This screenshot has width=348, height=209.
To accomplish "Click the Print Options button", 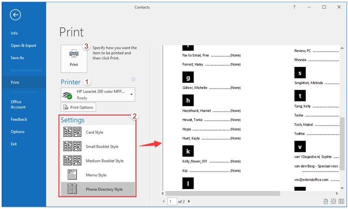I will point(78,108).
